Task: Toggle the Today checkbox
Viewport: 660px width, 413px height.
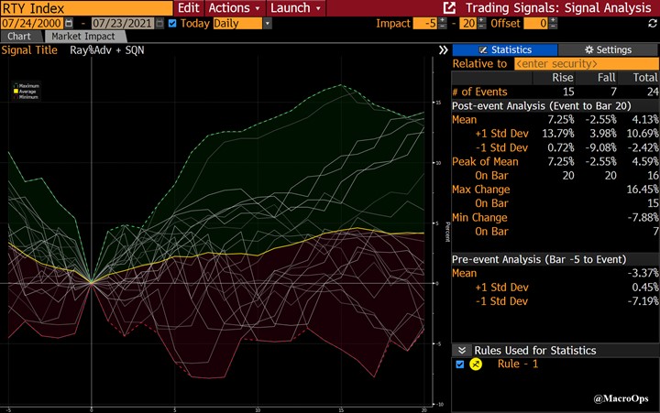Action: tap(173, 23)
